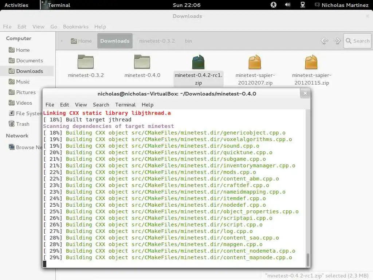Select Downloads in the sidebar
373x280 pixels.
click(27, 71)
